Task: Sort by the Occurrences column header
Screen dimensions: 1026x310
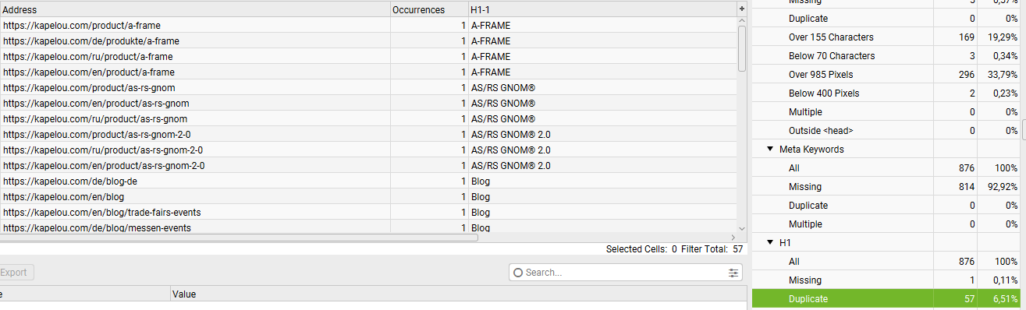Action: click(428, 9)
